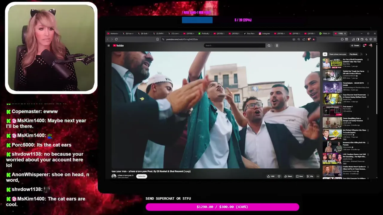Switch to the FINAL browser tab
Screen dimensions: 383x215
coord(325,33)
